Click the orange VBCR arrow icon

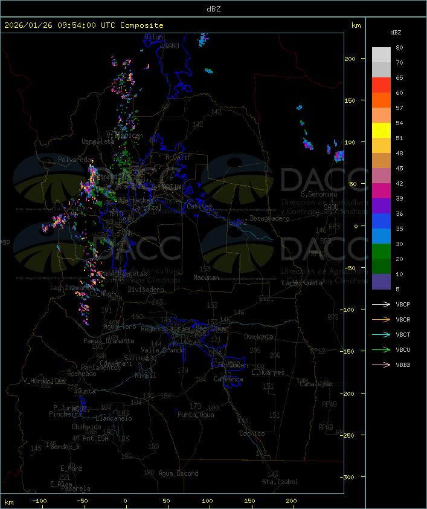(x=381, y=320)
